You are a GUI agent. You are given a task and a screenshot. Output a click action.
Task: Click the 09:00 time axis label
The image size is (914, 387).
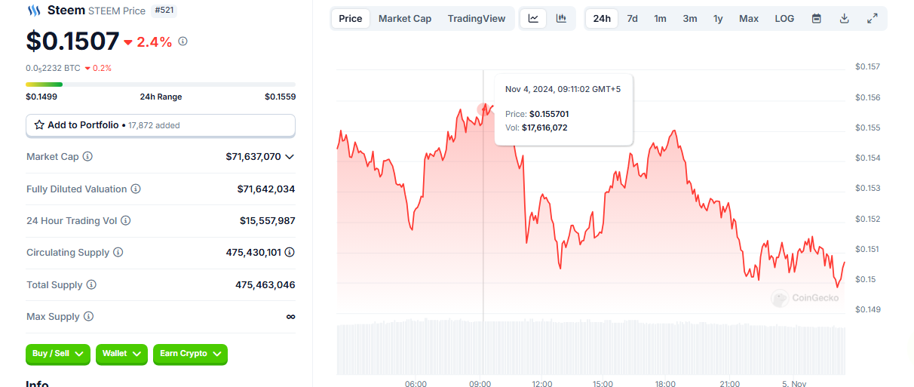480,384
